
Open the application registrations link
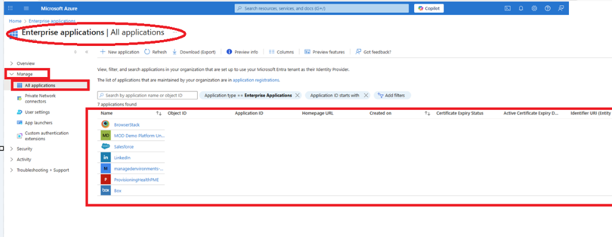coord(256,80)
